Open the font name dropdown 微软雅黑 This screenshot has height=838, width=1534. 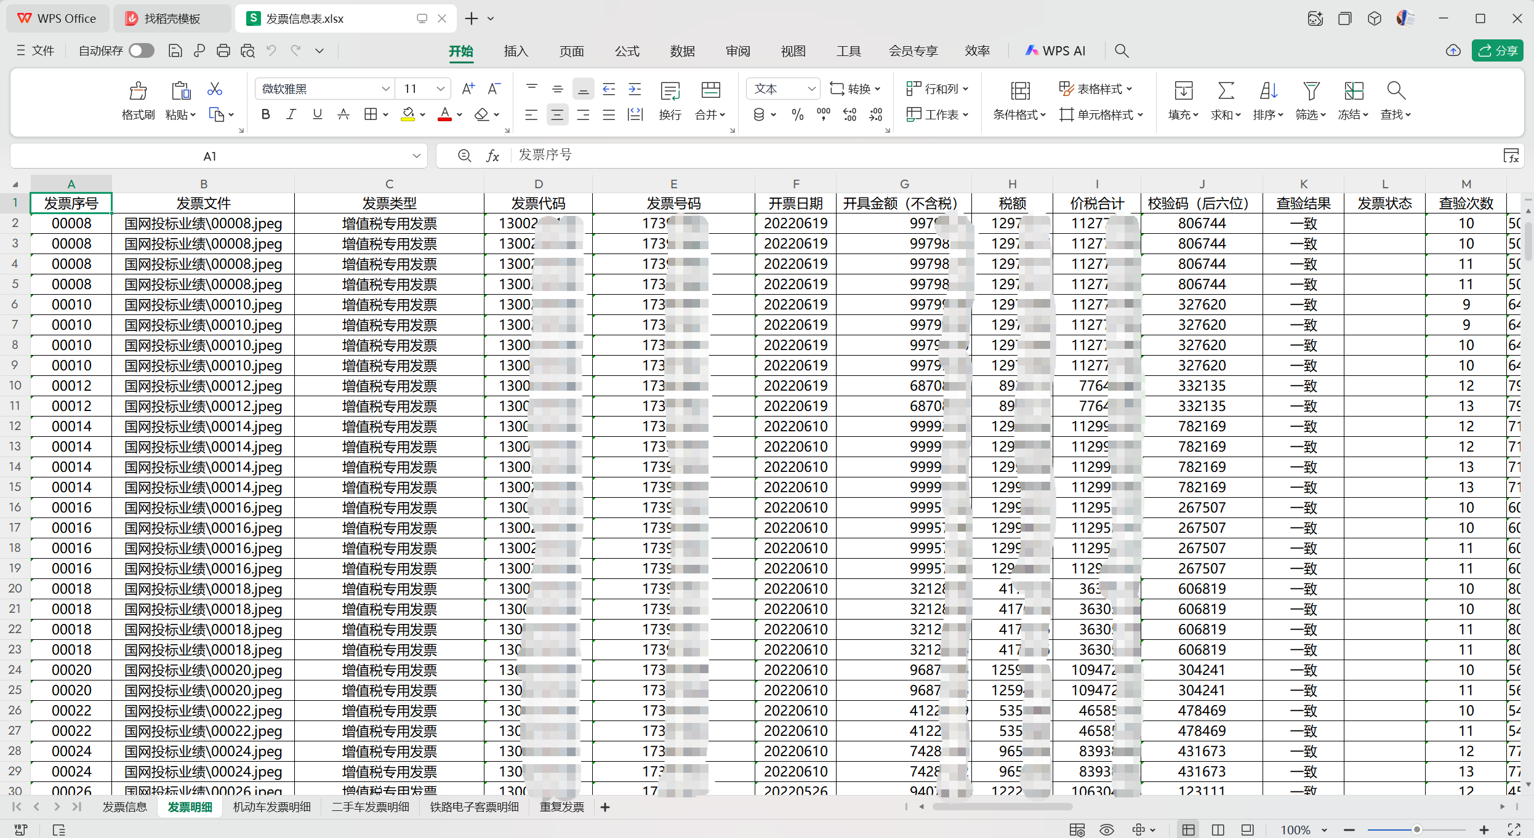[385, 89]
